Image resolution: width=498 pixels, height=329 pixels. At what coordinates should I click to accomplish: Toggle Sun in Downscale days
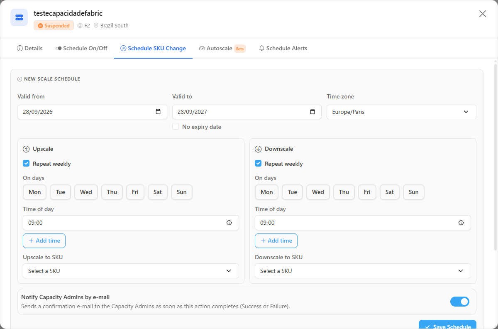[414, 192]
